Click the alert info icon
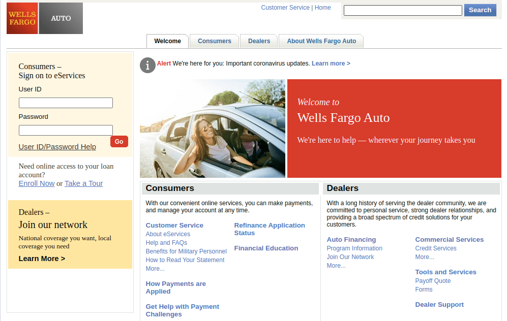The image size is (507, 321). [147, 65]
